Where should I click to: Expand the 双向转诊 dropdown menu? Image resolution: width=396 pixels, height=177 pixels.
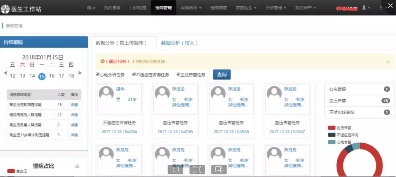pos(191,8)
